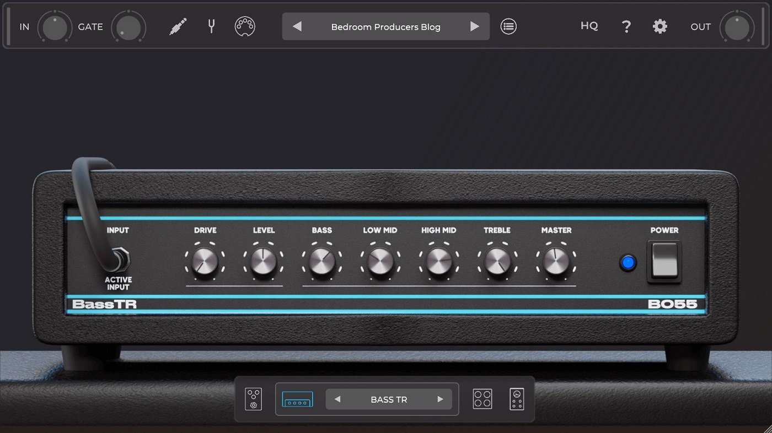Click the ACTIVE INPUT jack

pyautogui.click(x=119, y=259)
